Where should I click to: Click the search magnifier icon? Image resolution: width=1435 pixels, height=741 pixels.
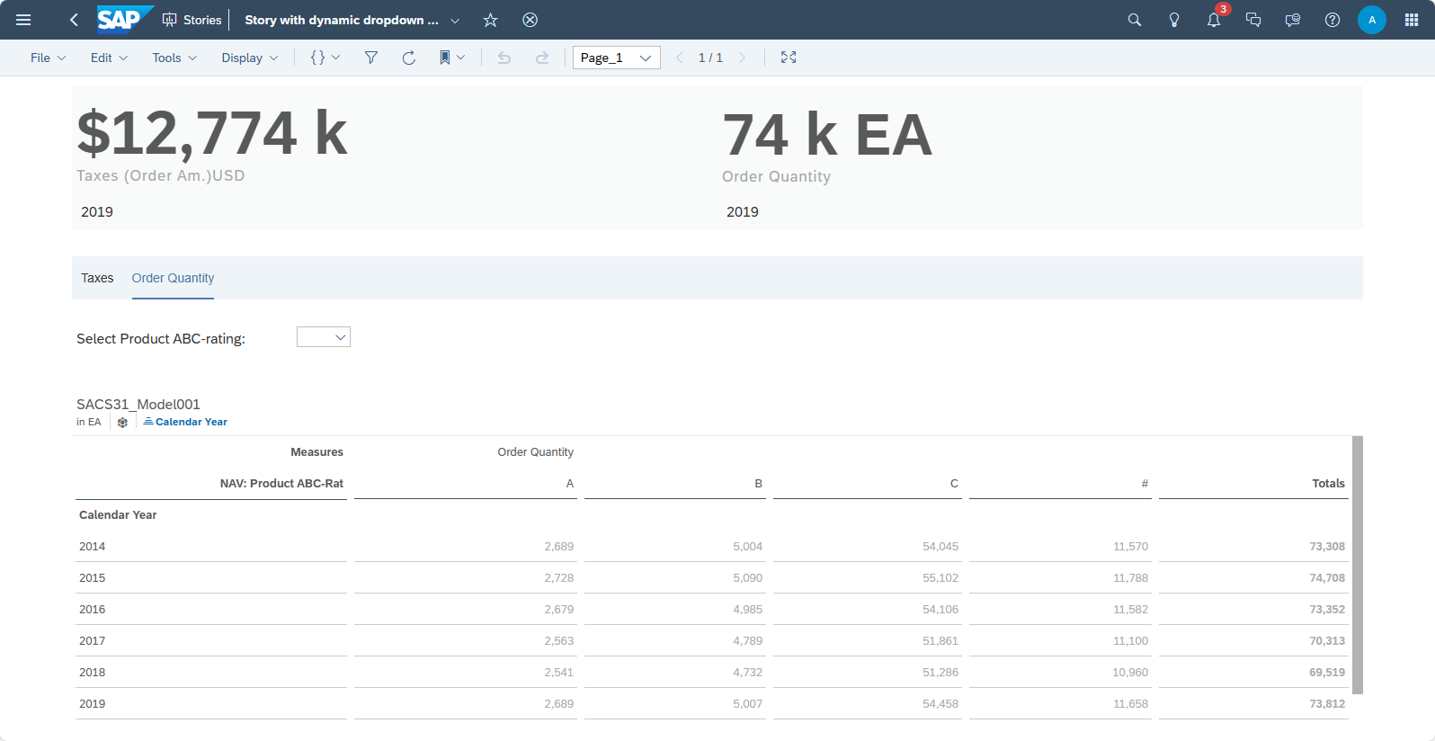click(1135, 20)
